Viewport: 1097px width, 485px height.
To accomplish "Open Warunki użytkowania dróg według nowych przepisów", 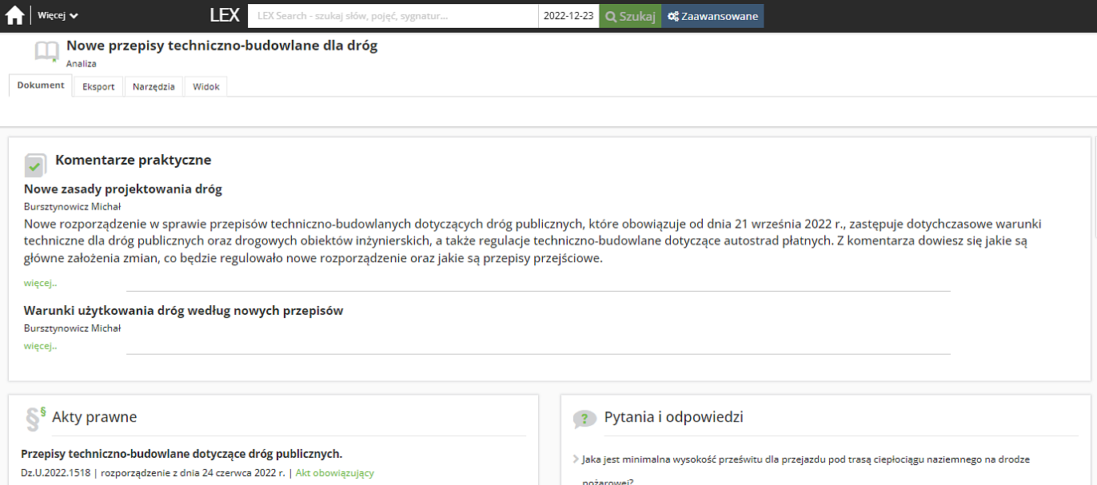I will tap(183, 311).
